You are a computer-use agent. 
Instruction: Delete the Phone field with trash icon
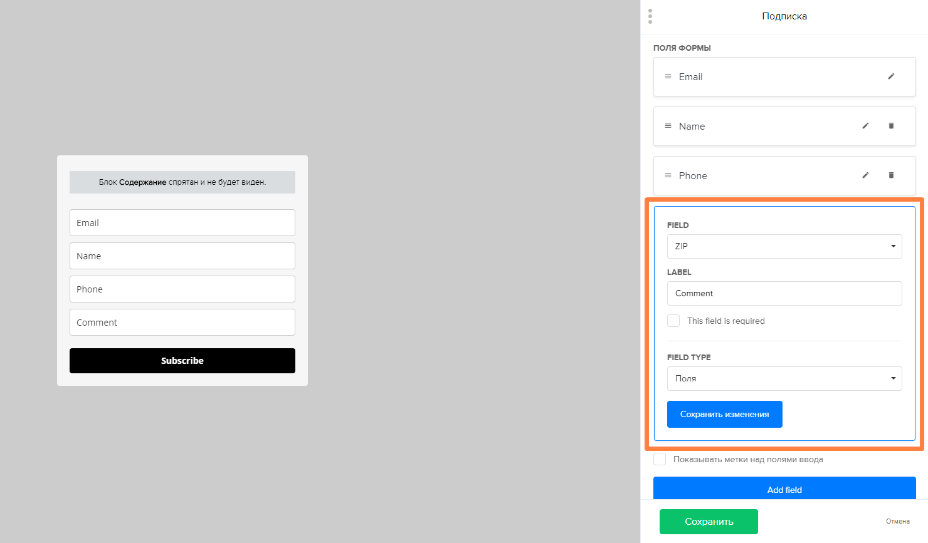click(891, 175)
